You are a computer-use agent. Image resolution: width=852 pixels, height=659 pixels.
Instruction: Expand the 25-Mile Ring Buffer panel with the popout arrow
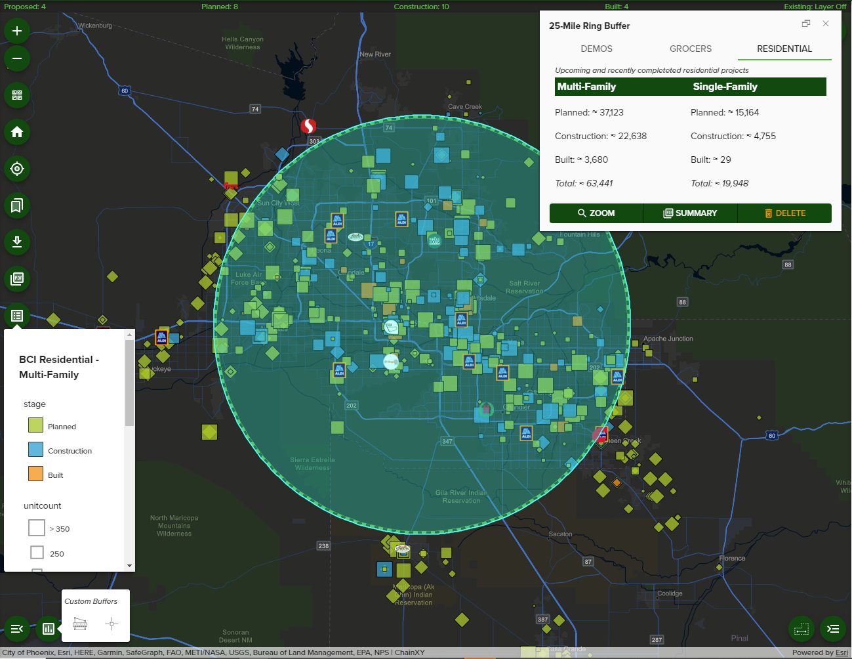806,24
